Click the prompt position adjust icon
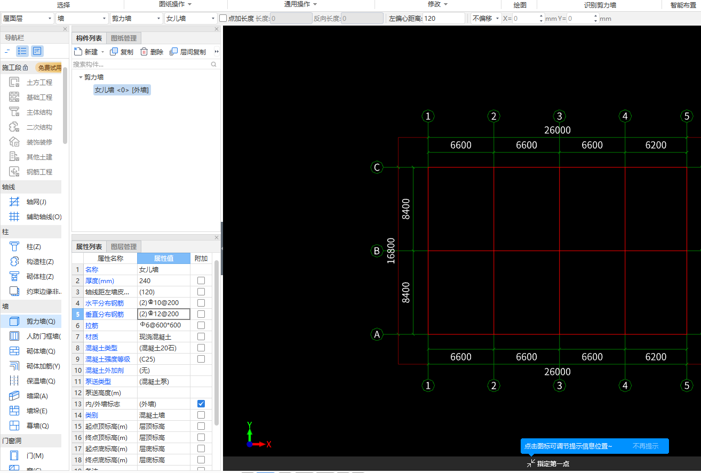This screenshot has height=473, width=701. (x=531, y=463)
